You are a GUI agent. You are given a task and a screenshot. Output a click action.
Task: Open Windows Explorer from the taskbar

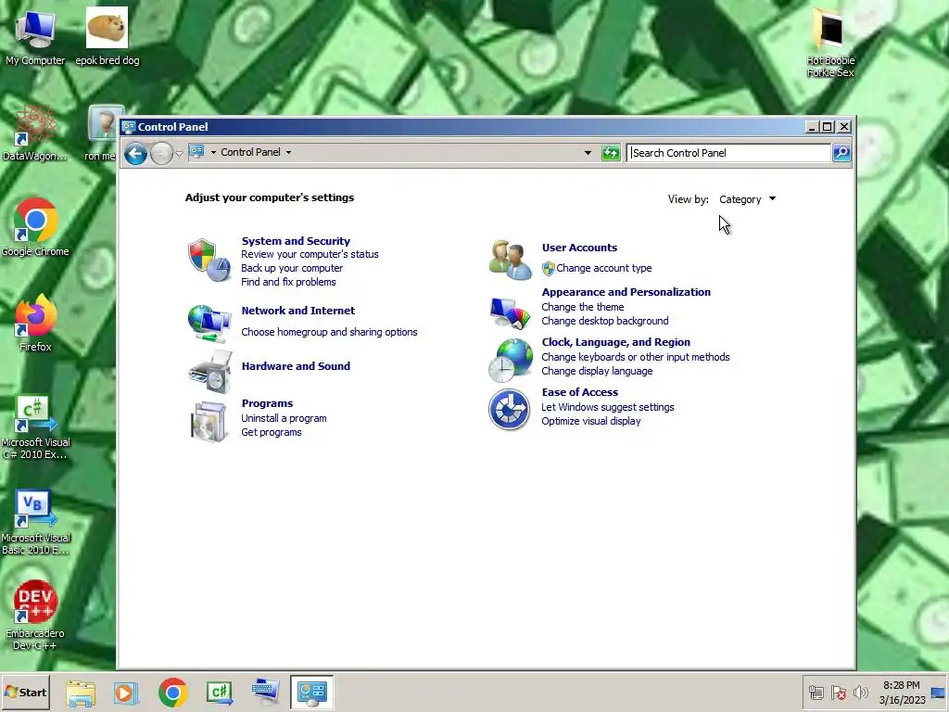pyautogui.click(x=81, y=693)
